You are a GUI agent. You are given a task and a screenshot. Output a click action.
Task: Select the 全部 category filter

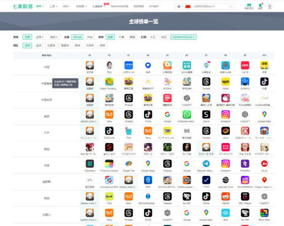(27, 37)
